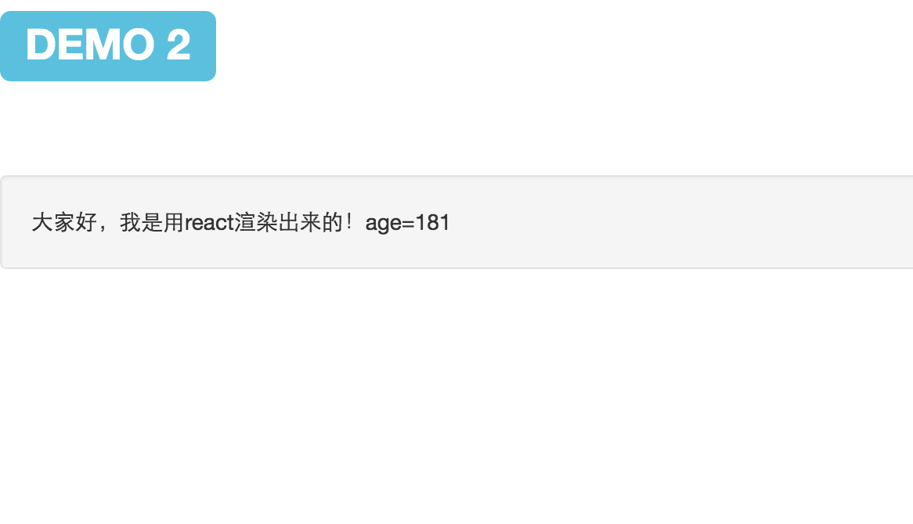Click the word DEMO in the badge

pyautogui.click(x=90, y=45)
